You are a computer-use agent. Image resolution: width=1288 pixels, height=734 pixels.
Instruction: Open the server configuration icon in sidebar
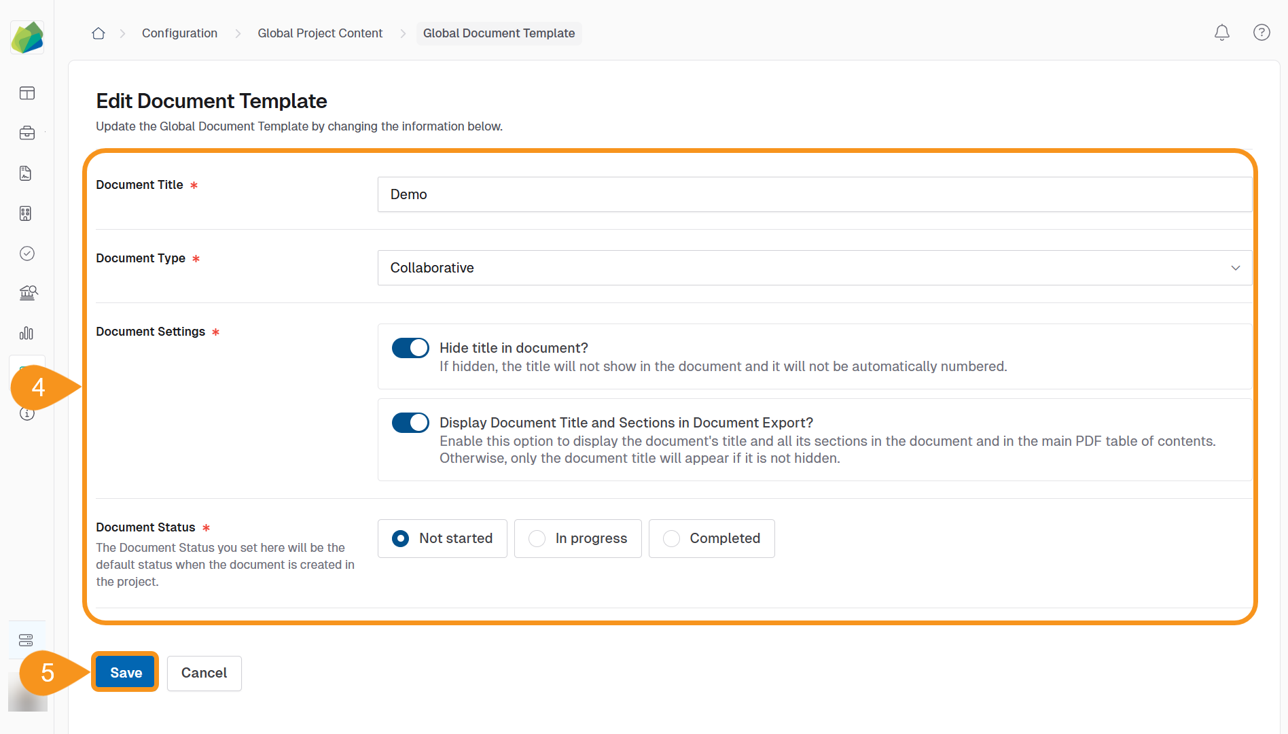point(26,640)
